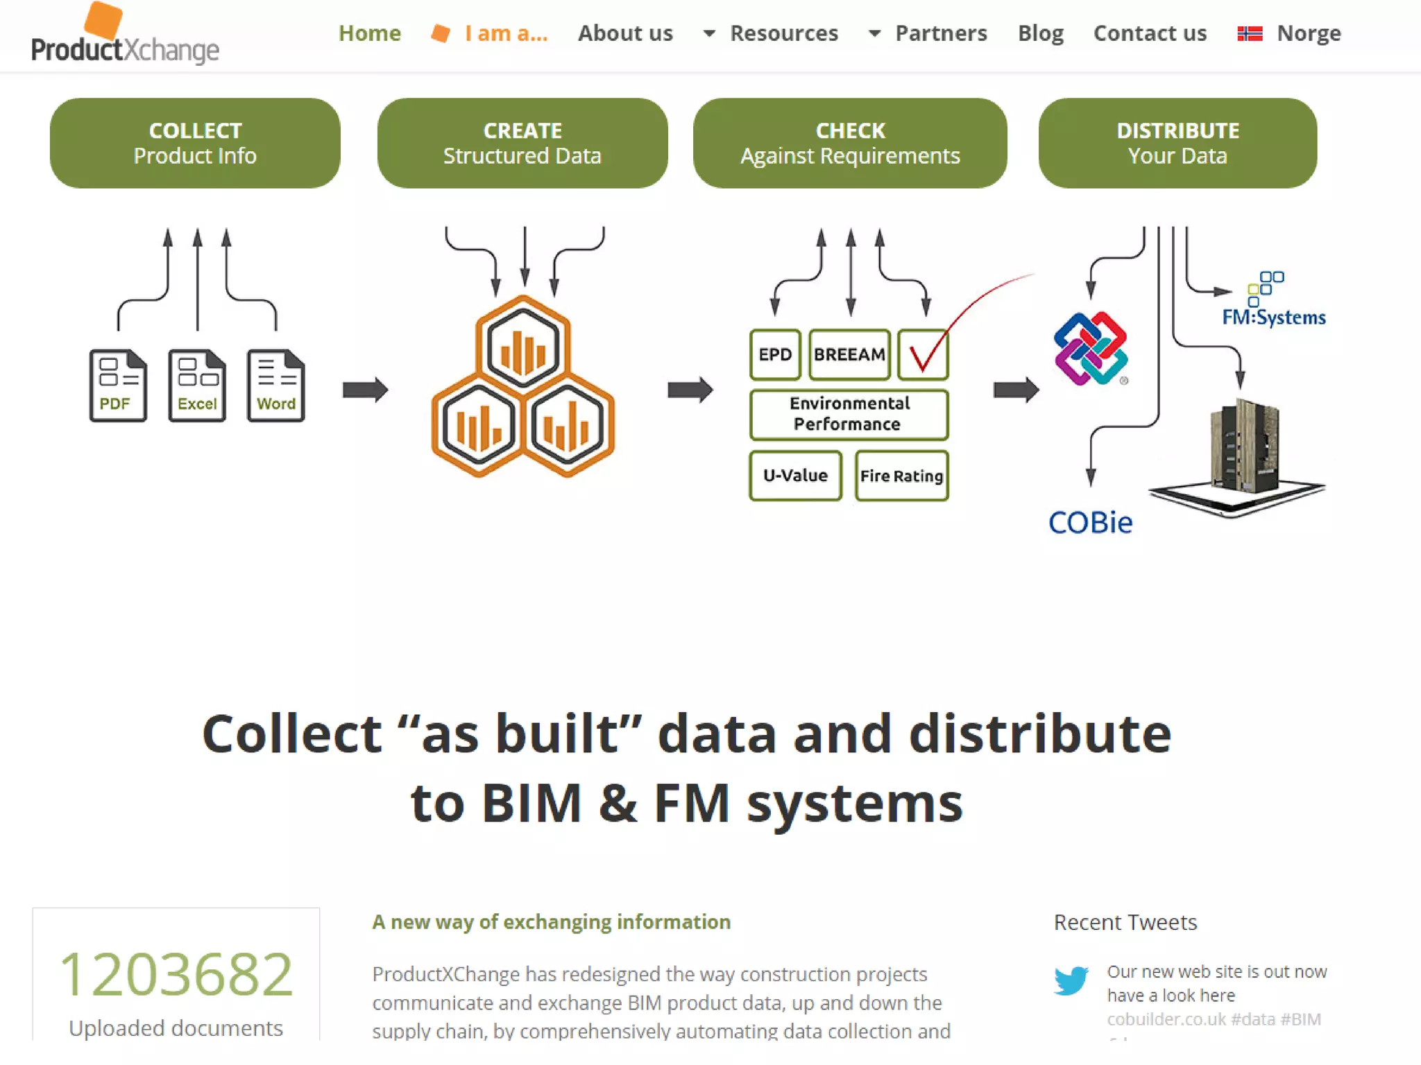The image size is (1421, 1065).
Task: Click the PDF document icon
Action: (x=117, y=386)
